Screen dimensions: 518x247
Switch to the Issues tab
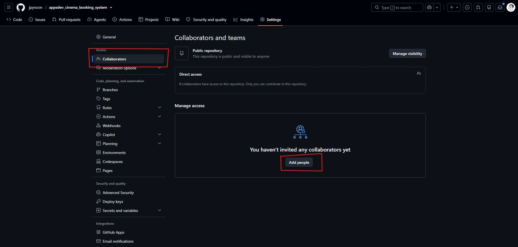click(x=37, y=20)
